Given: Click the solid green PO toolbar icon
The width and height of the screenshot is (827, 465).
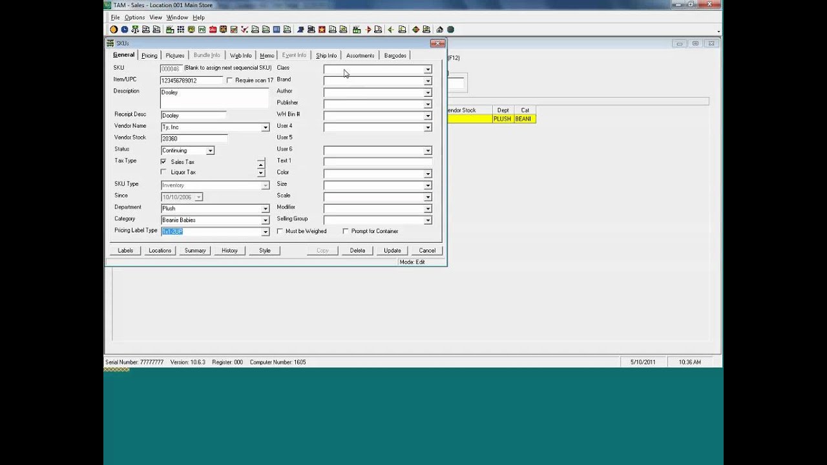Looking at the screenshot, I should 191,30.
